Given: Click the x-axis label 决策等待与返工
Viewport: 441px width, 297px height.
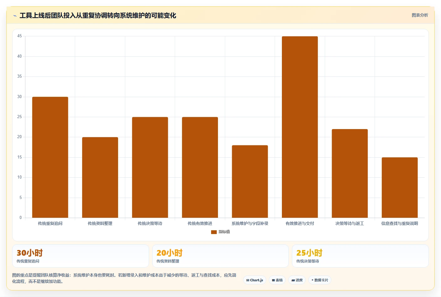Looking at the screenshot, I should pyautogui.click(x=350, y=223).
